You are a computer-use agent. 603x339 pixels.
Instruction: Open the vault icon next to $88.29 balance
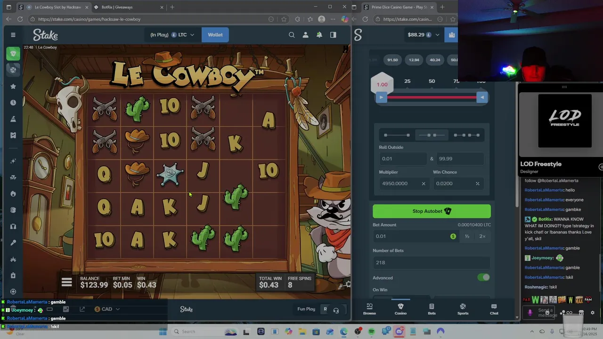[452, 35]
